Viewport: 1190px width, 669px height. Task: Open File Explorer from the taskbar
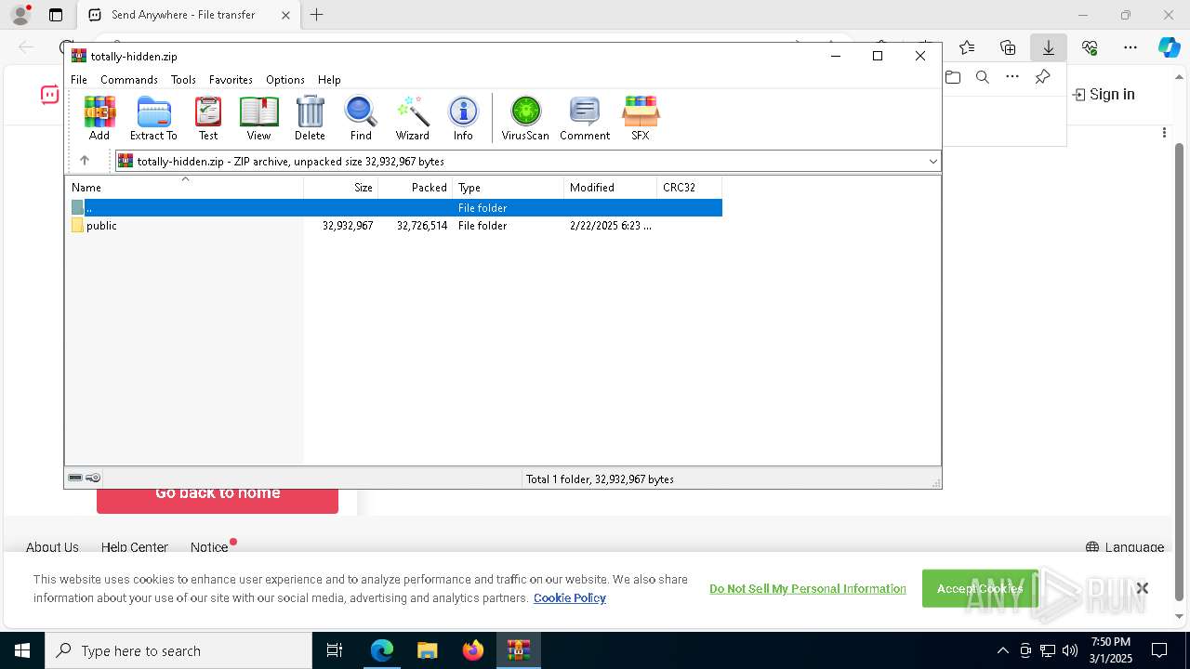pos(427,650)
